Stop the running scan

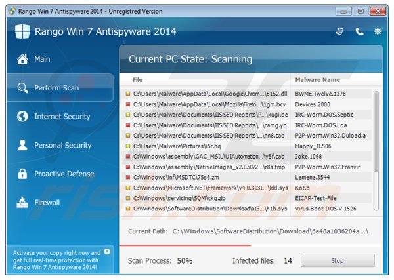[338, 261]
